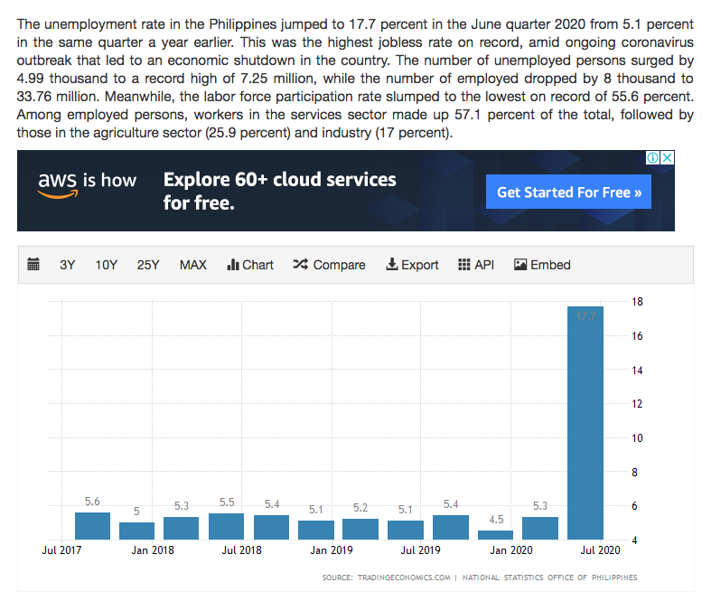The width and height of the screenshot is (702, 592).
Task: Click the Jul 2019 axis label
Action: coord(421,550)
